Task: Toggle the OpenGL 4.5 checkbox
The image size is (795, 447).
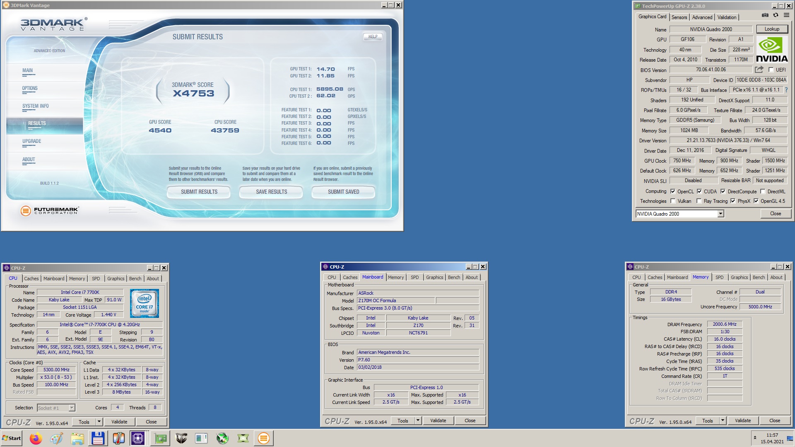Action: (x=756, y=201)
